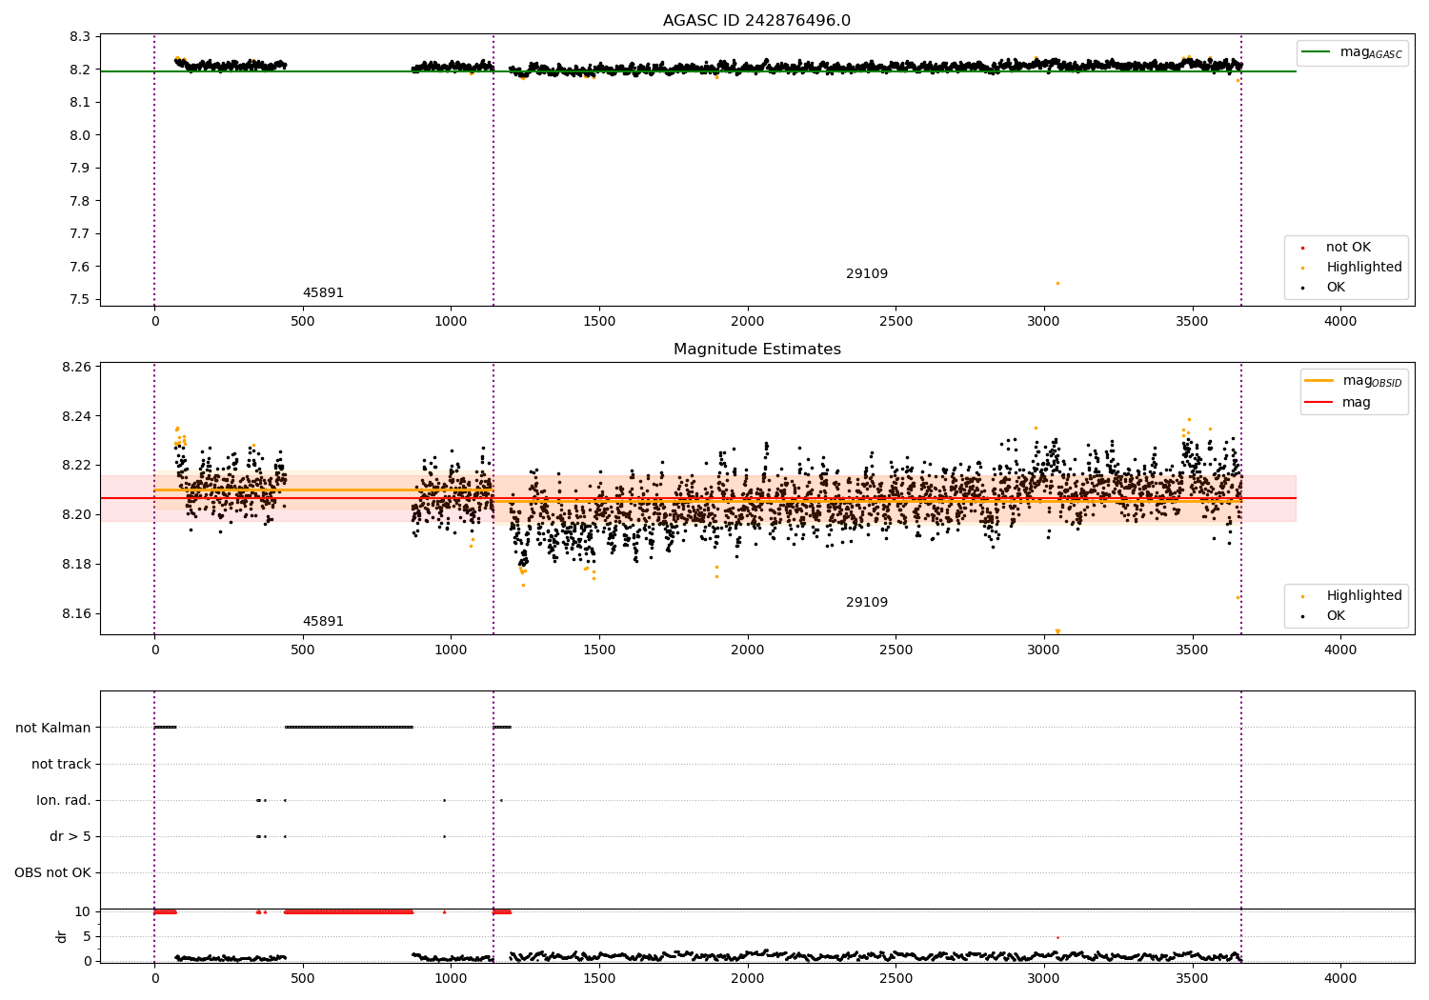Click the red 'mag' legend line sample
The width and height of the screenshot is (1429, 1000).
1319,403
